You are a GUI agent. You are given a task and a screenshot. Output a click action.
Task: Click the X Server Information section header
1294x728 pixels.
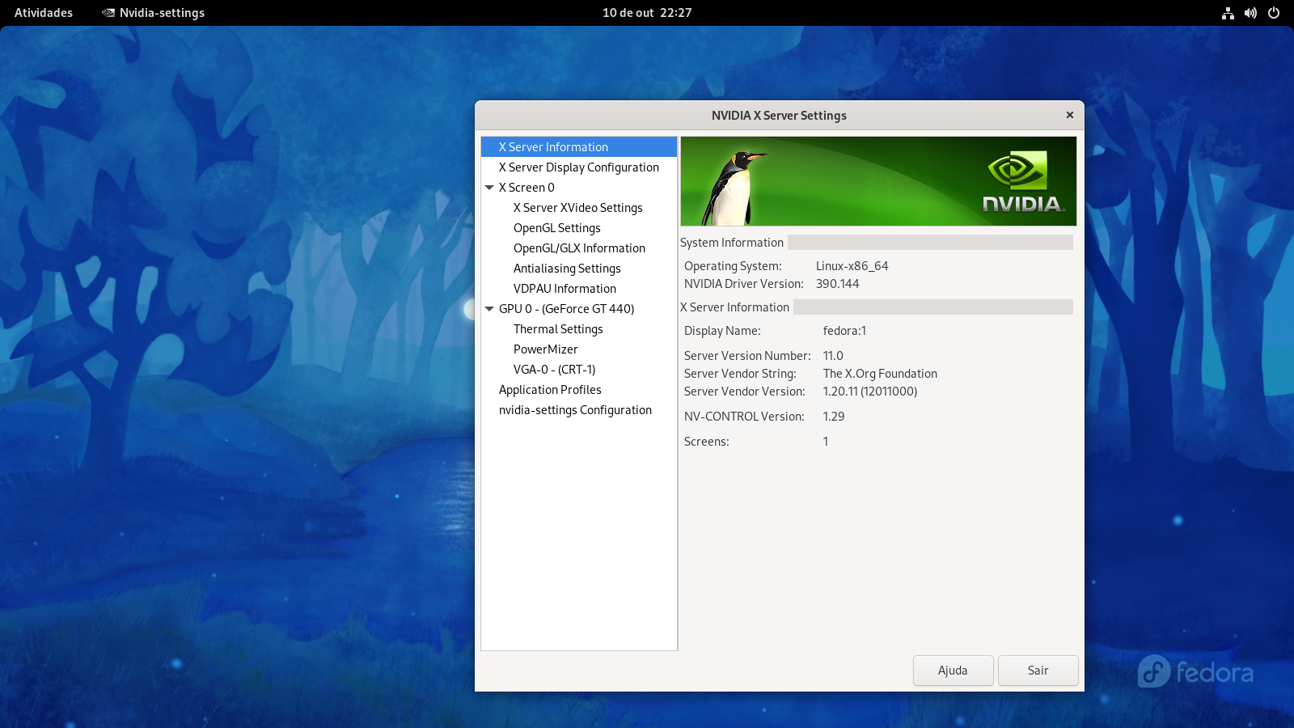[734, 307]
